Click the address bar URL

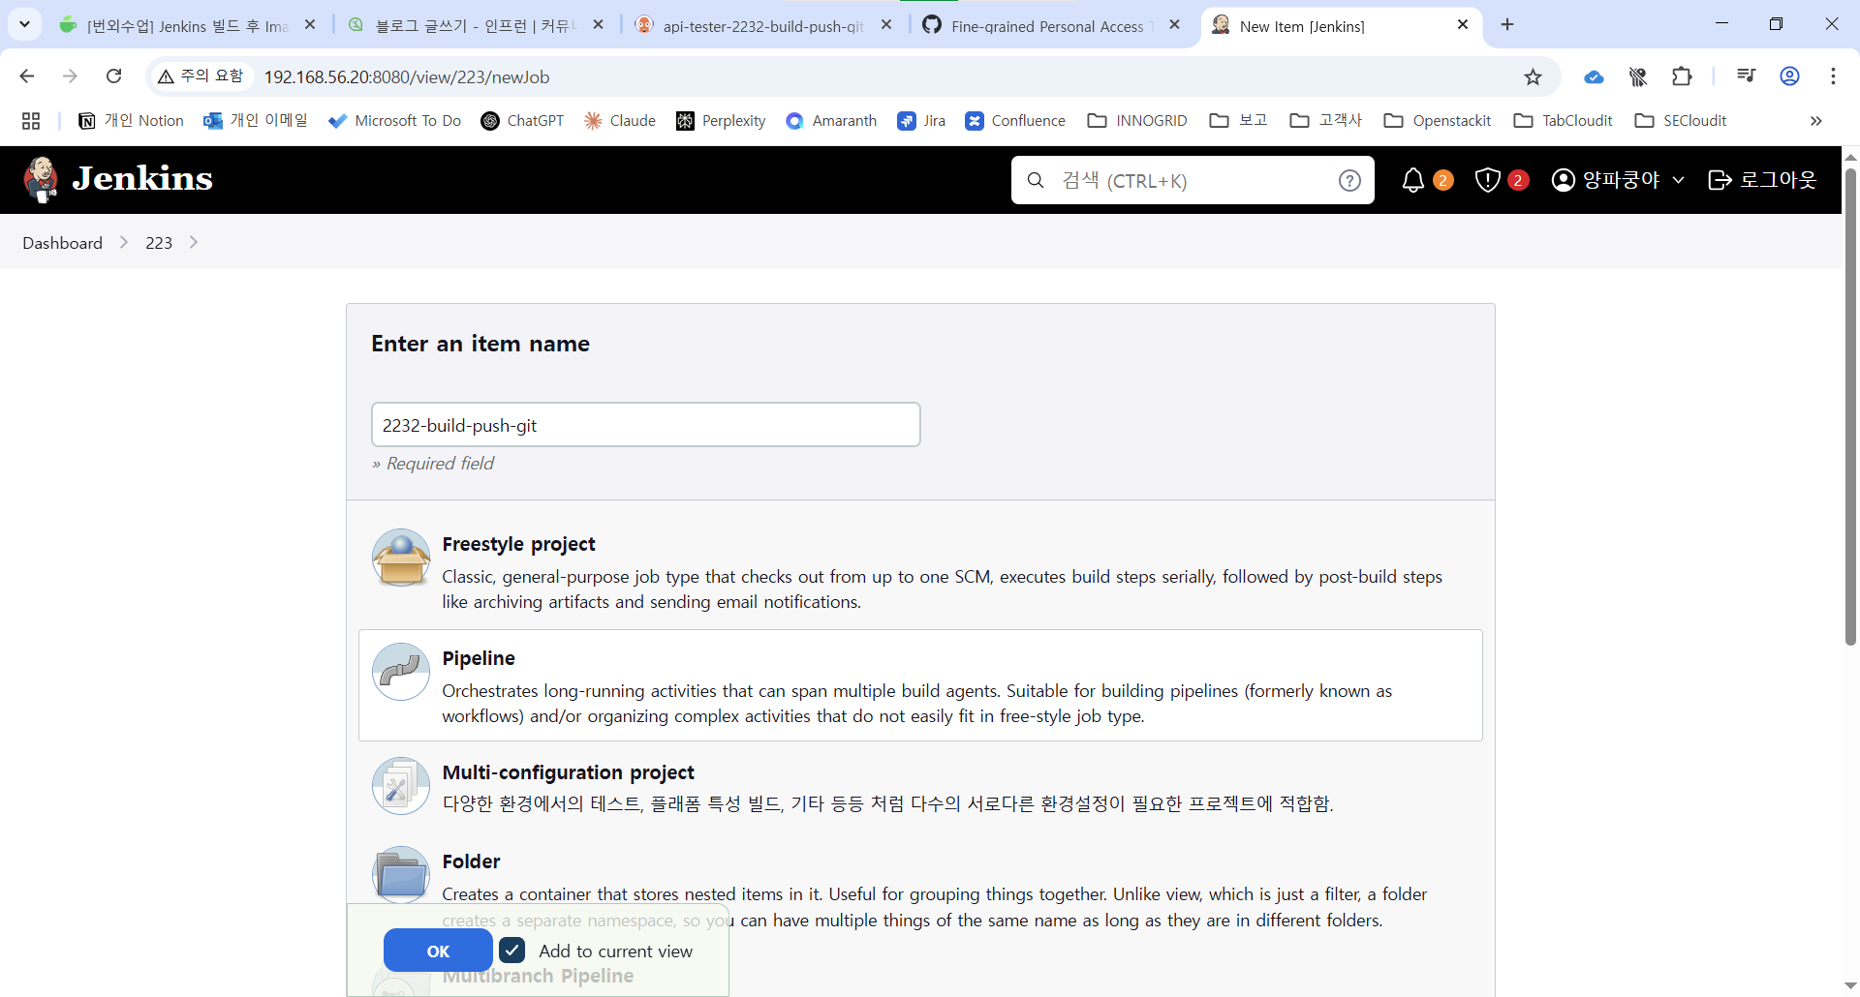pos(407,76)
